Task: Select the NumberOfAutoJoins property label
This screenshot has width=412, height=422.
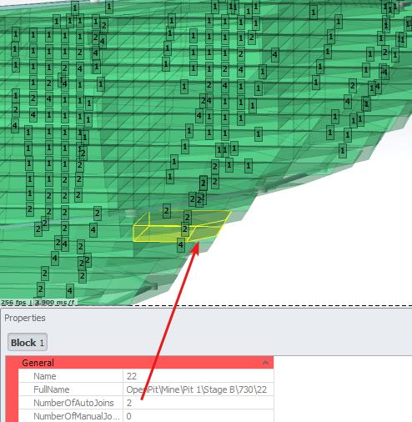Action: [73, 403]
